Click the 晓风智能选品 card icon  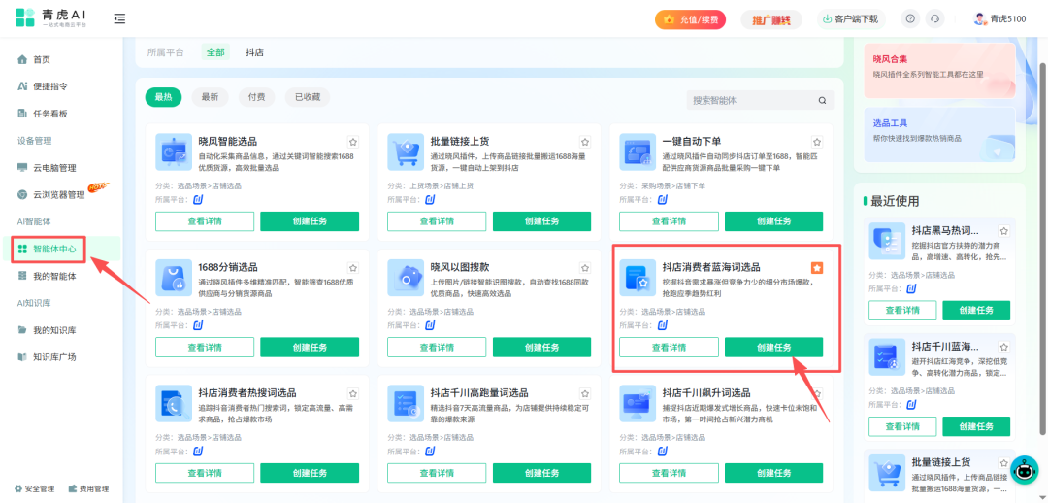[174, 151]
